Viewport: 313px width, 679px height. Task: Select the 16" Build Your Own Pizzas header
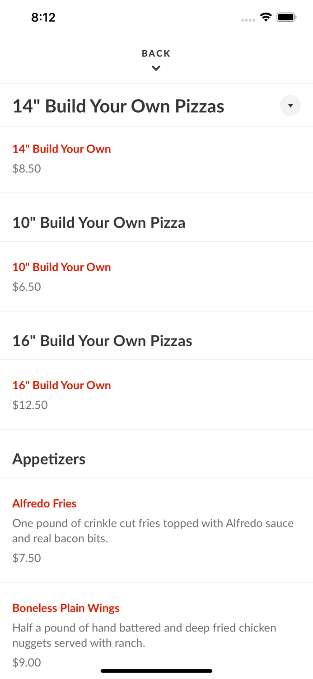[102, 340]
